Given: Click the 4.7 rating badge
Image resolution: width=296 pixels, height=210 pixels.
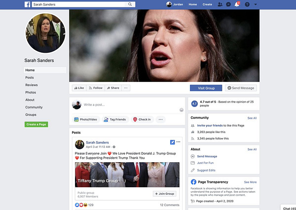Looking at the screenshot, I should (194, 104).
